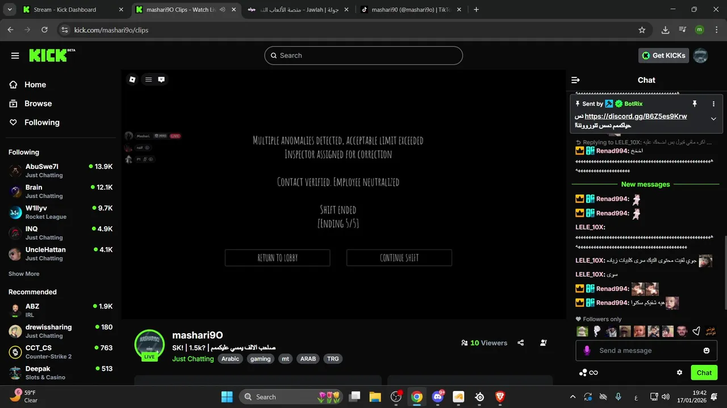The height and width of the screenshot is (408, 727).
Task: Click the Get KICKs button
Action: coord(663,56)
